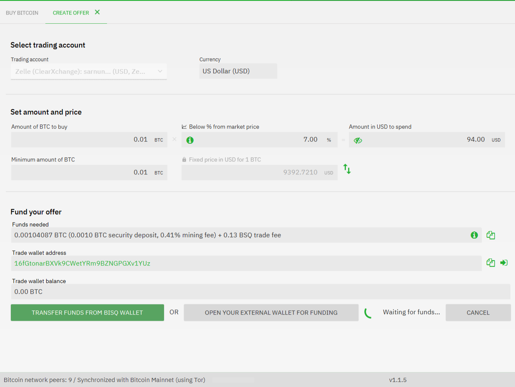Click the version v1.1.5 label

[398, 380]
